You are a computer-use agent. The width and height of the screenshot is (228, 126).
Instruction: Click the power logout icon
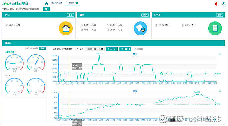tap(223, 4)
